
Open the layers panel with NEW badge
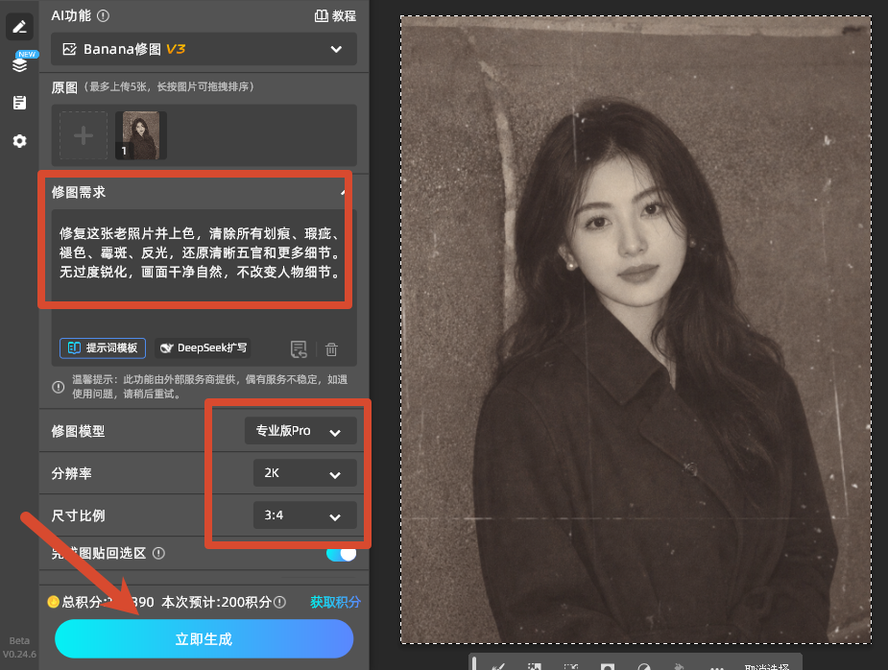click(x=20, y=64)
